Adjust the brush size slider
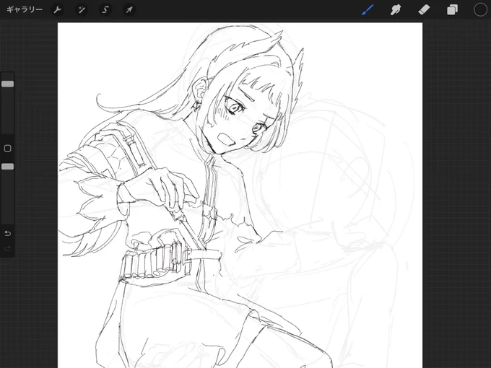The image size is (491, 368). point(7,84)
